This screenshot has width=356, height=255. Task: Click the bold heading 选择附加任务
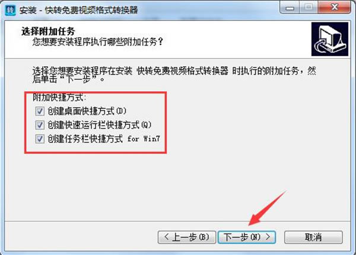coord(48,31)
